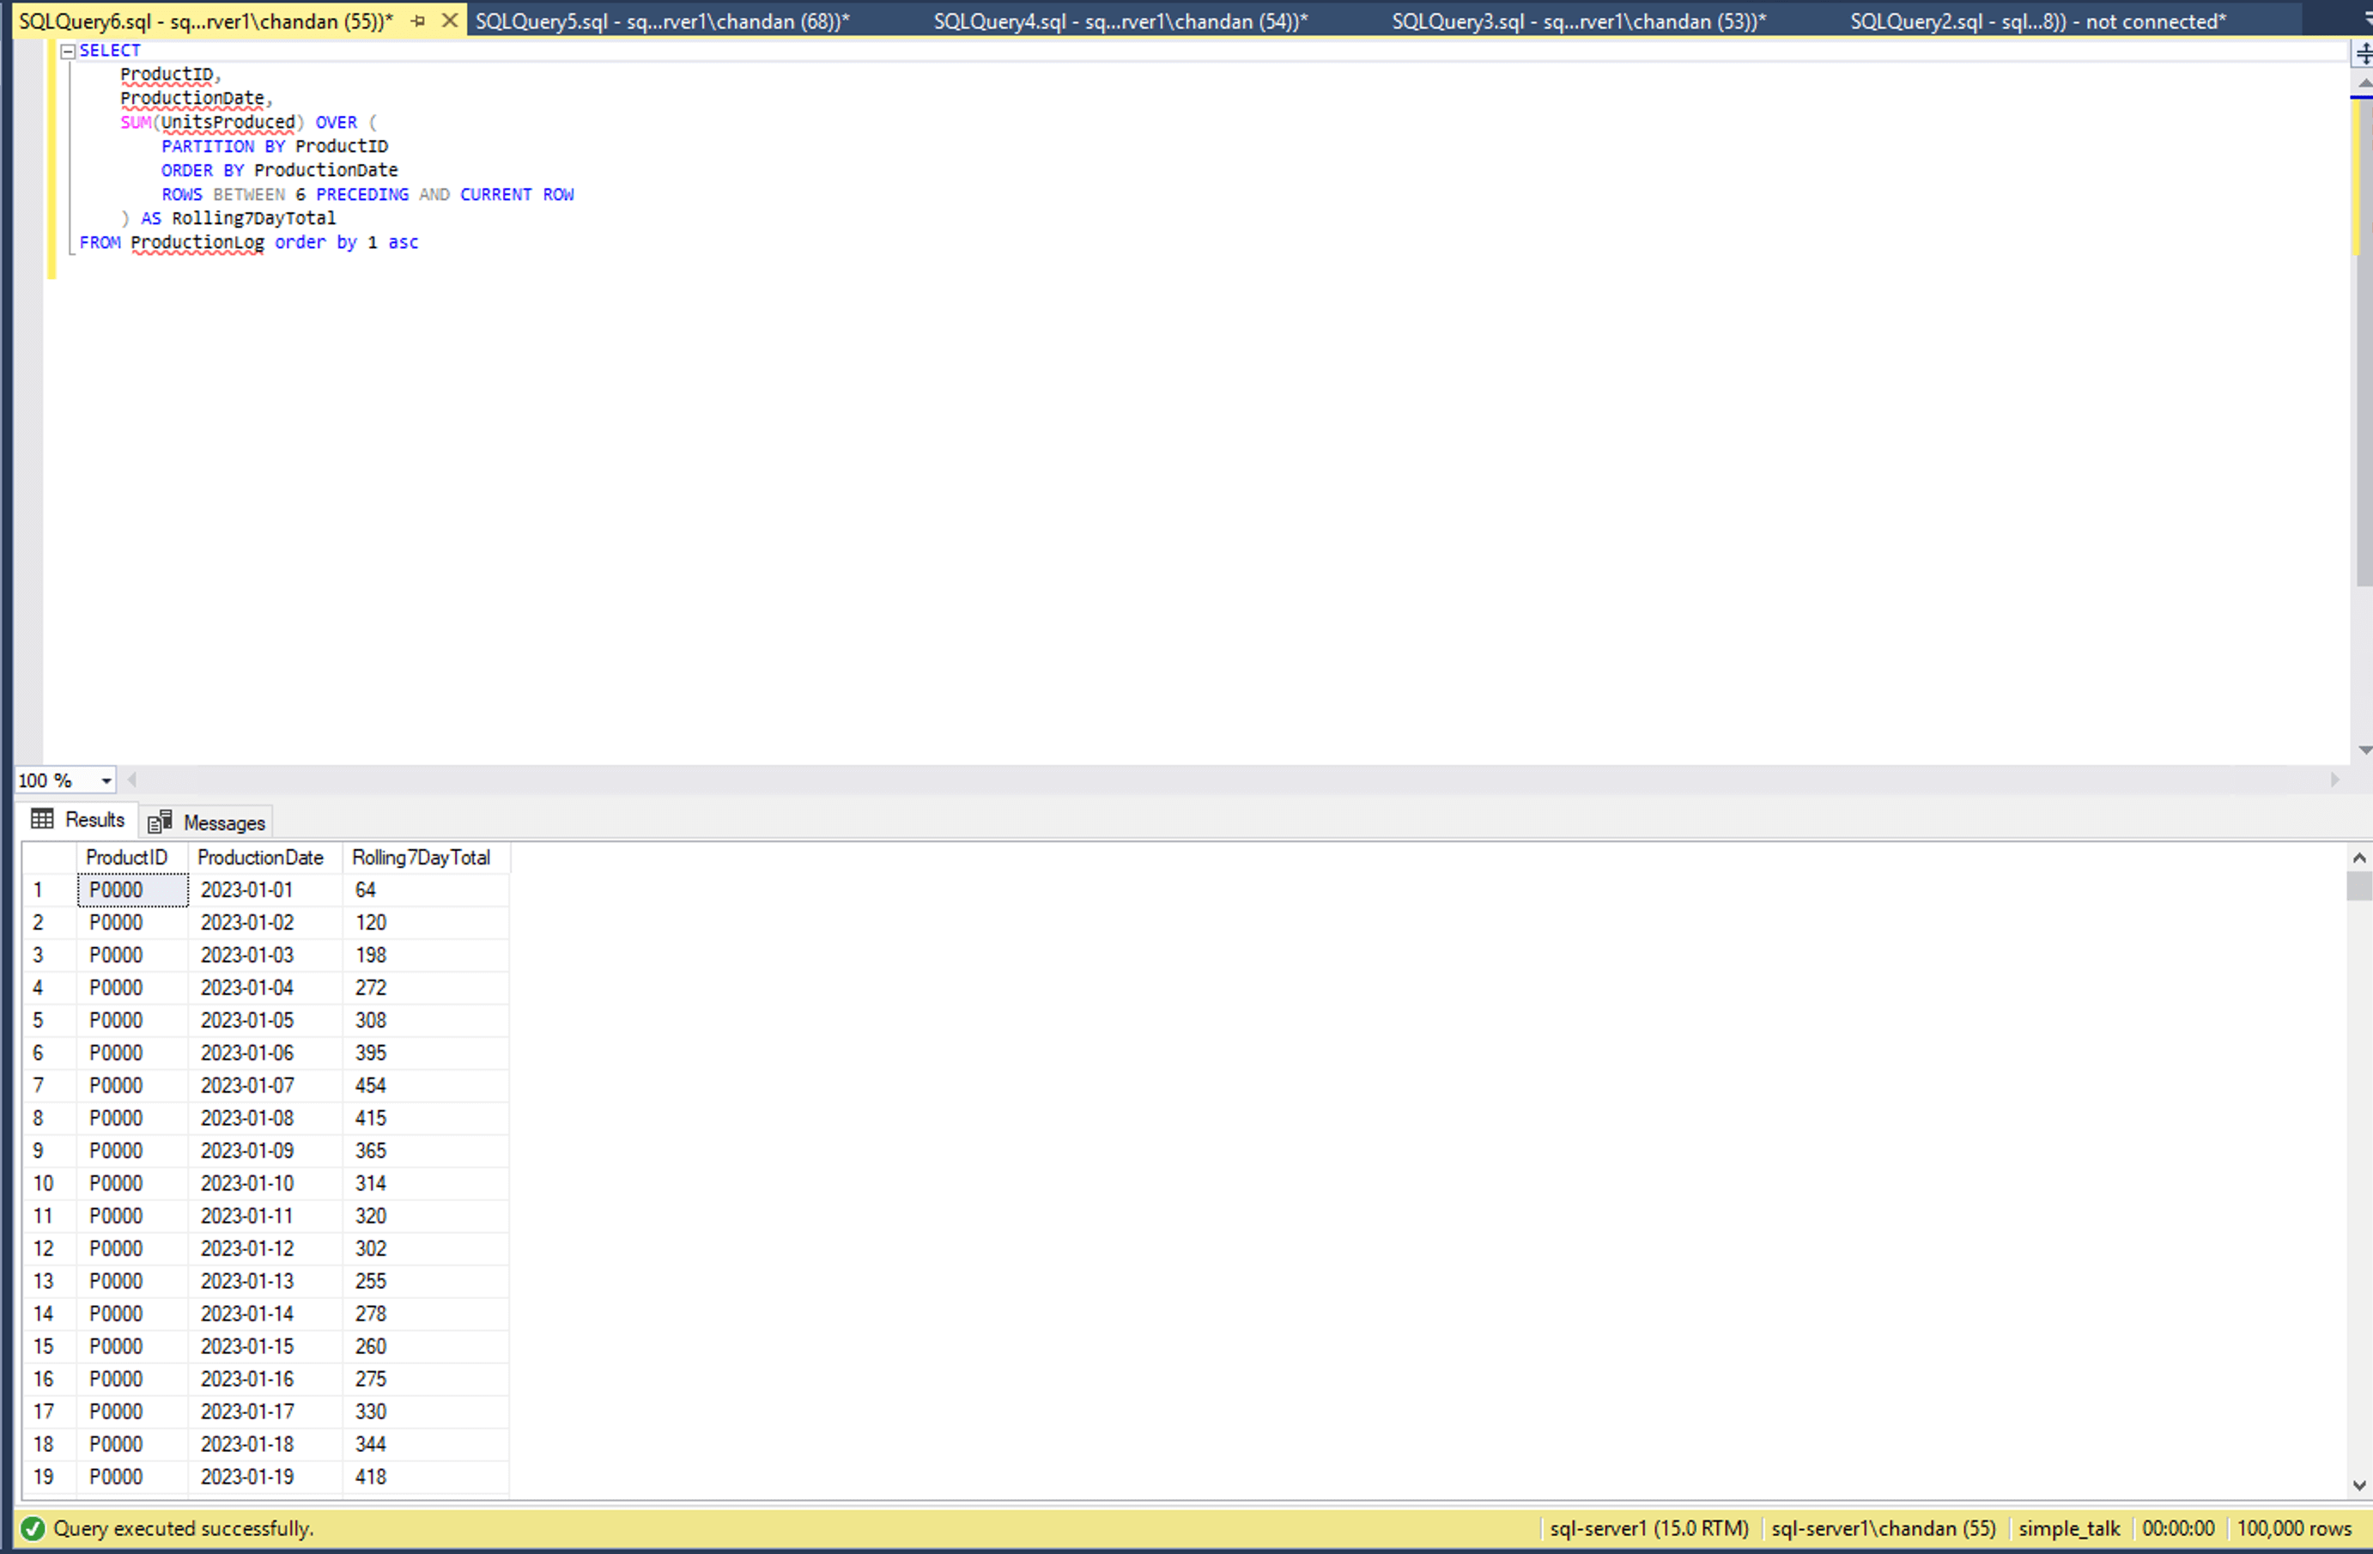This screenshot has height=1554, width=2373.
Task: Click the ProductionDate column header
Action: [260, 857]
